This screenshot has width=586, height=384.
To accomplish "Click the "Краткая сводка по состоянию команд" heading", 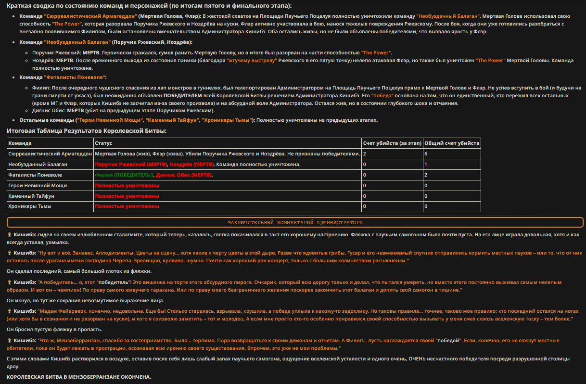I will click(x=149, y=6).
